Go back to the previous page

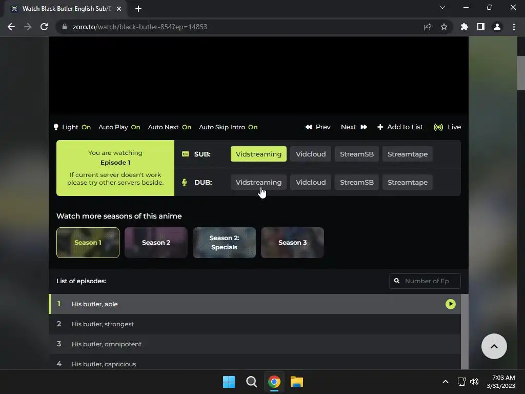(11, 27)
